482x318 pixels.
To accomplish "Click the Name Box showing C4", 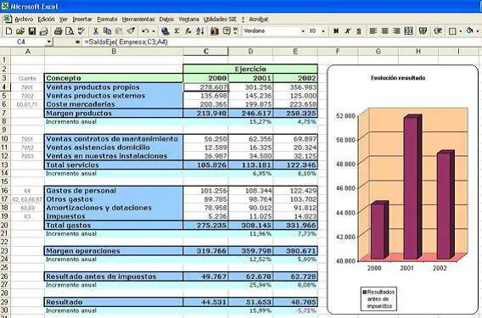I will tap(23, 42).
